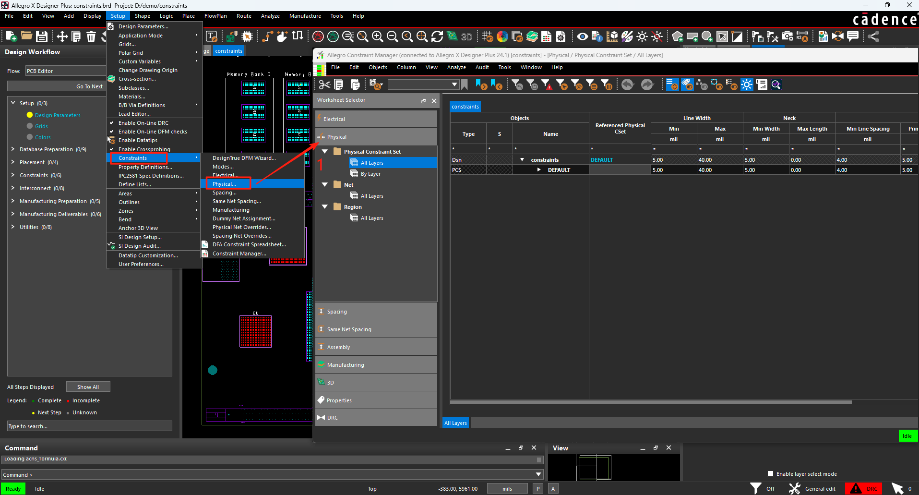
Task: Expand the Database Preparation workflow step
Action: [x=13, y=149]
